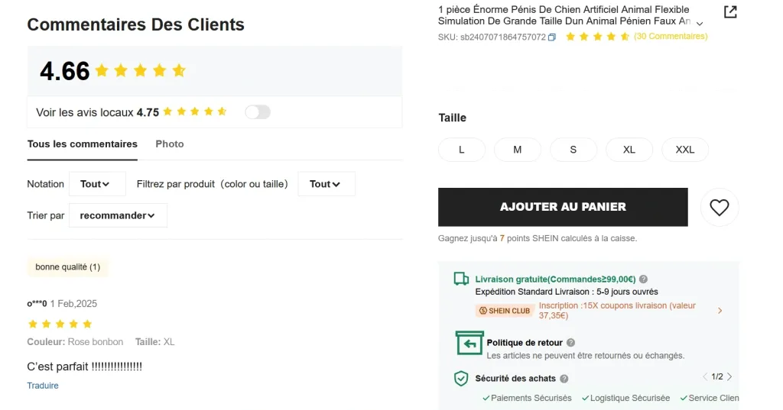Select size M
The width and height of the screenshot is (783, 410).
[518, 150]
